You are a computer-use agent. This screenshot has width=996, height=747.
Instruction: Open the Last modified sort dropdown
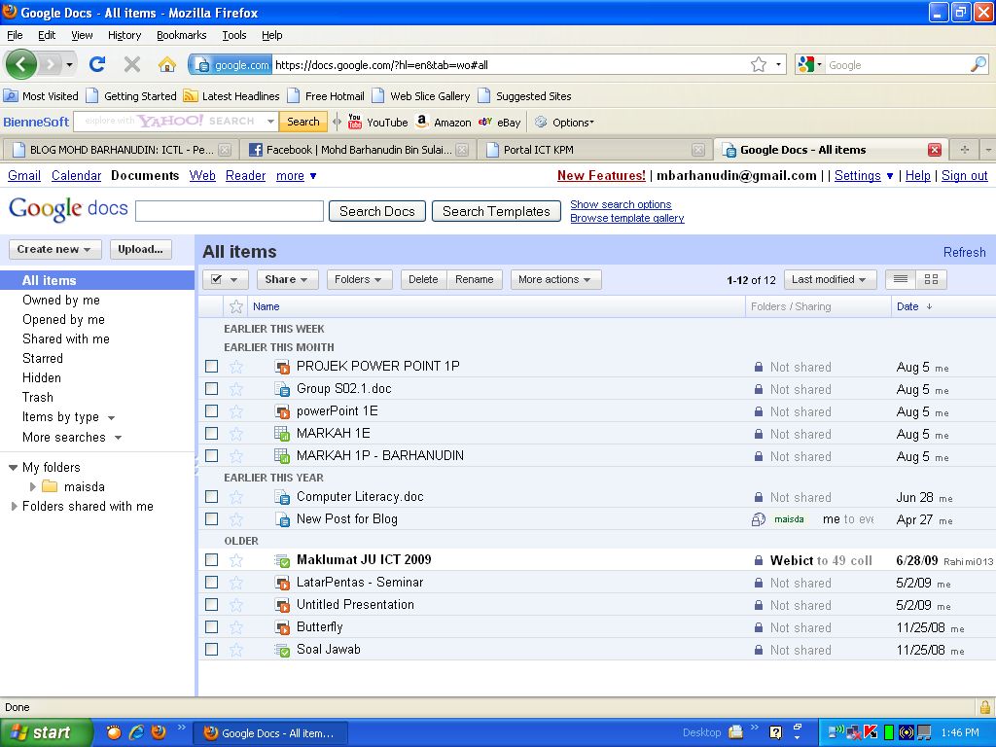[830, 279]
